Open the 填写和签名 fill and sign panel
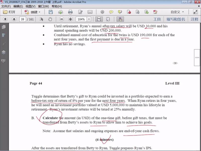 176,19
